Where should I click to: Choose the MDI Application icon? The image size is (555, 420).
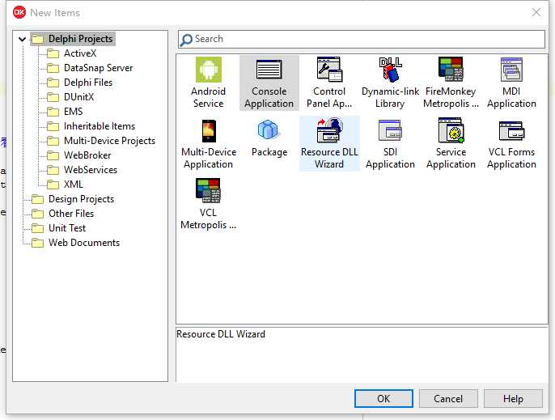(x=511, y=70)
